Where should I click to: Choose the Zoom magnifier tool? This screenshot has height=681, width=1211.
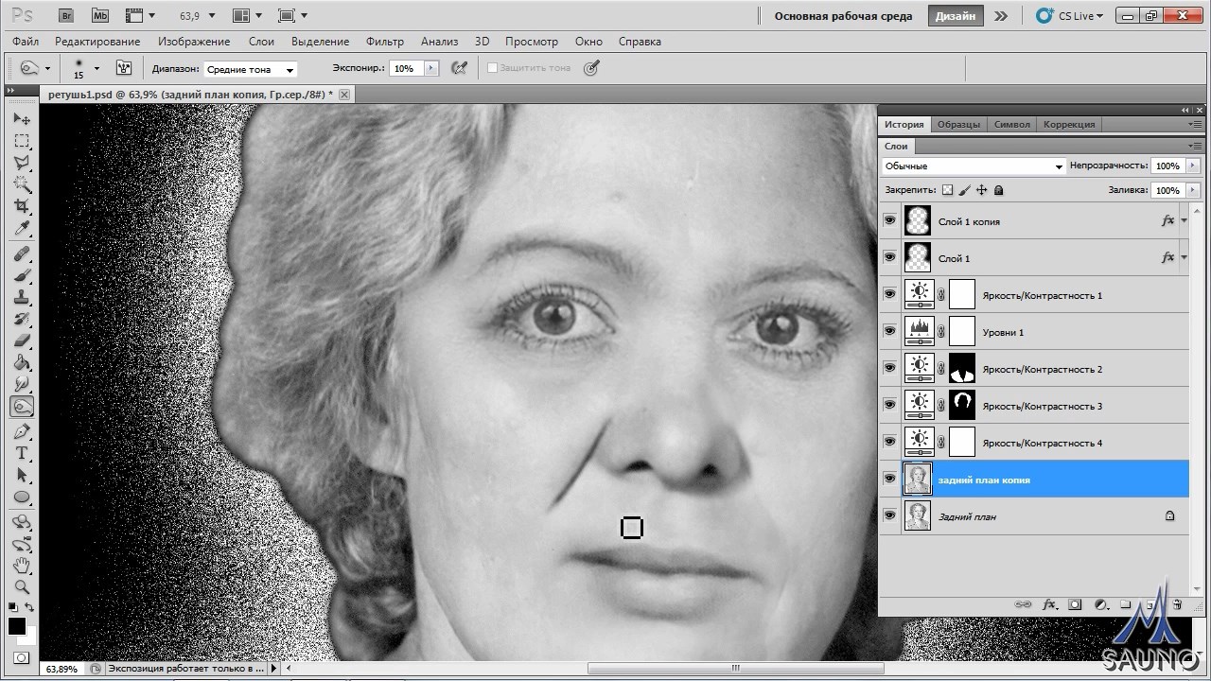click(x=21, y=587)
